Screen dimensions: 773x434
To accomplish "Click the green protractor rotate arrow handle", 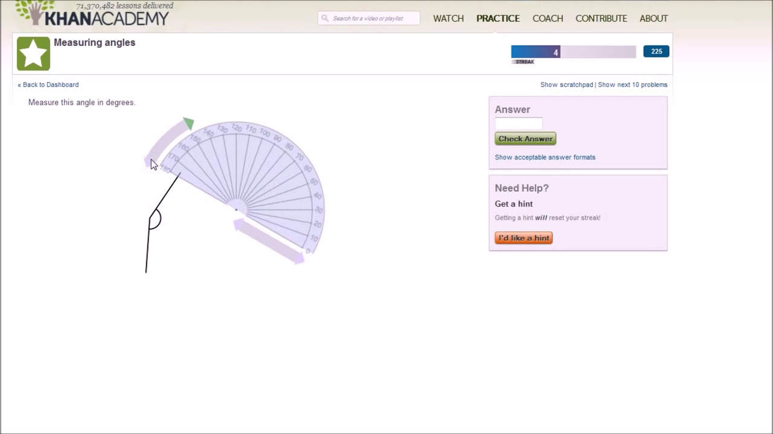I will point(188,124).
